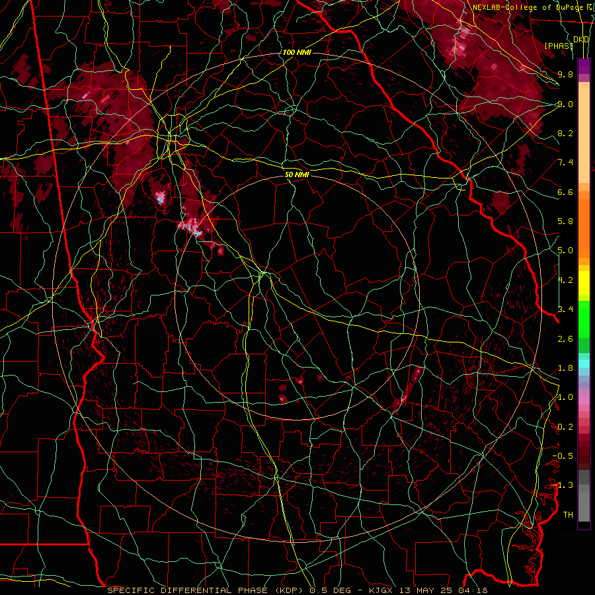Click the 4.2 value on the color scale
The width and height of the screenshot is (595, 595).
565,280
